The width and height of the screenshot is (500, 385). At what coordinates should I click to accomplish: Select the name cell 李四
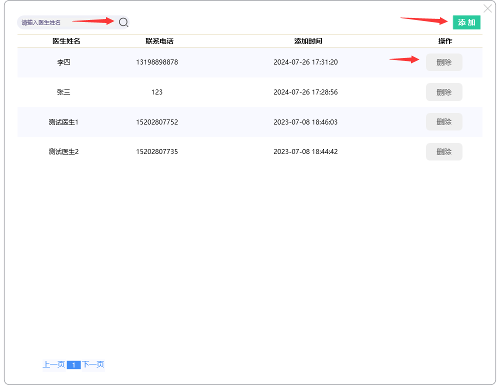63,62
